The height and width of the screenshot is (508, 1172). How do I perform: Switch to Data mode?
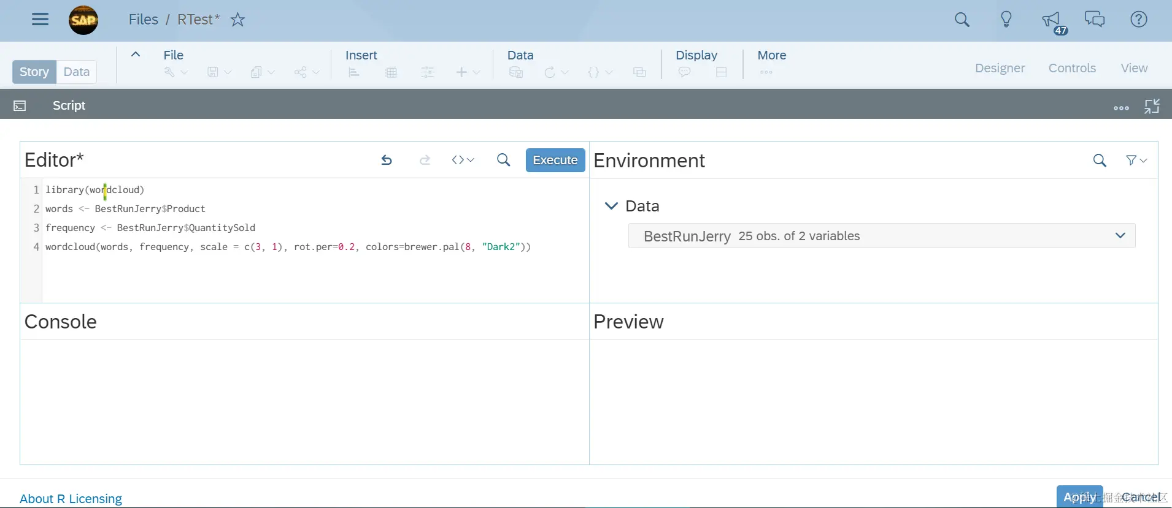(77, 72)
